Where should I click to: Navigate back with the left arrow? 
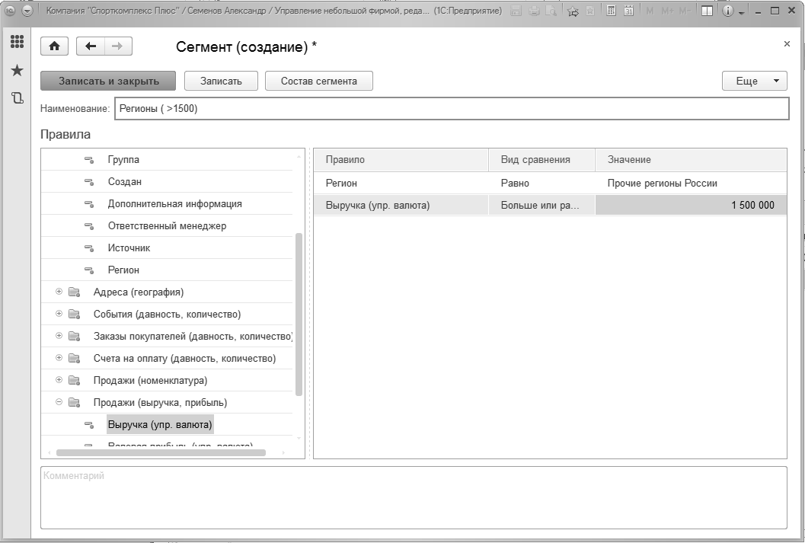click(x=91, y=46)
